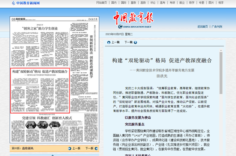Viewport: 236px width, 156px height.
Task: Click the China Education Daily emblem
Action: pyautogui.click(x=135, y=27)
